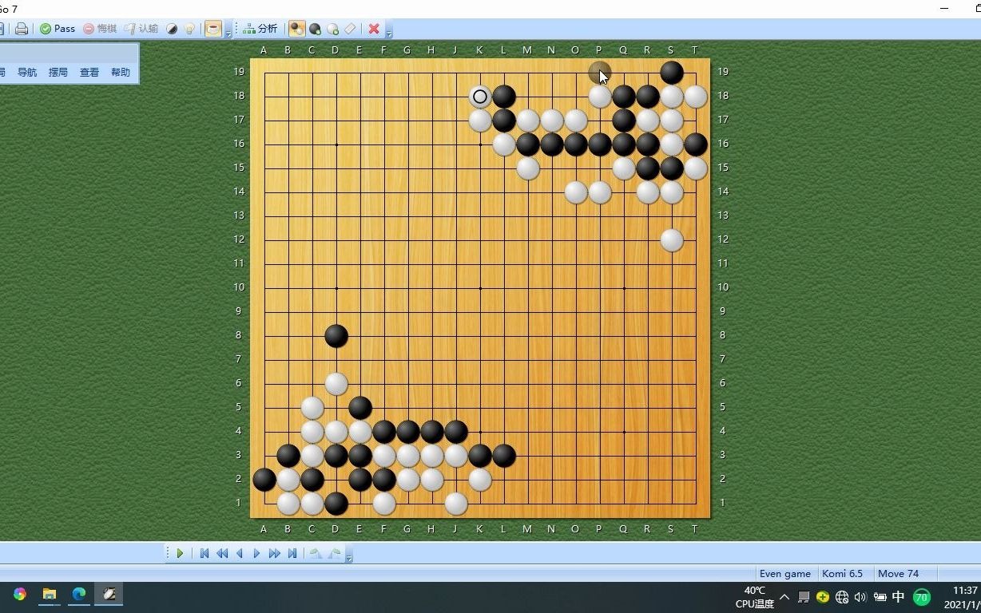This screenshot has width=981, height=613.
Task: Open the 摆局 setup menu
Action: click(x=58, y=72)
